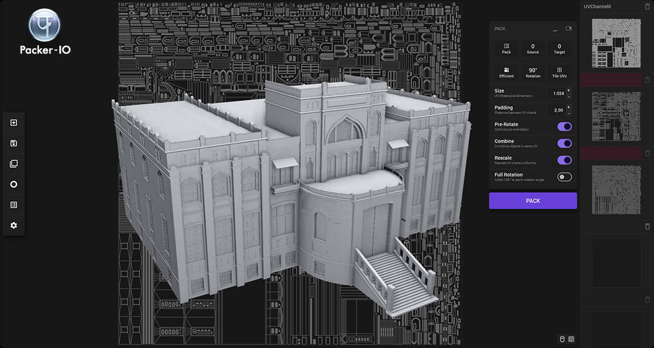Open settings via the gear icon
This screenshot has height=348, width=654.
click(14, 225)
